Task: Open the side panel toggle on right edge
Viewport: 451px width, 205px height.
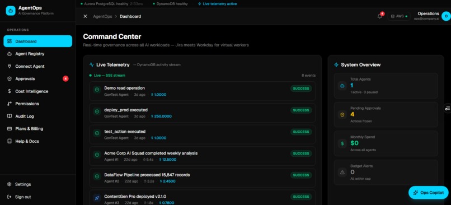Action: [x=448, y=108]
